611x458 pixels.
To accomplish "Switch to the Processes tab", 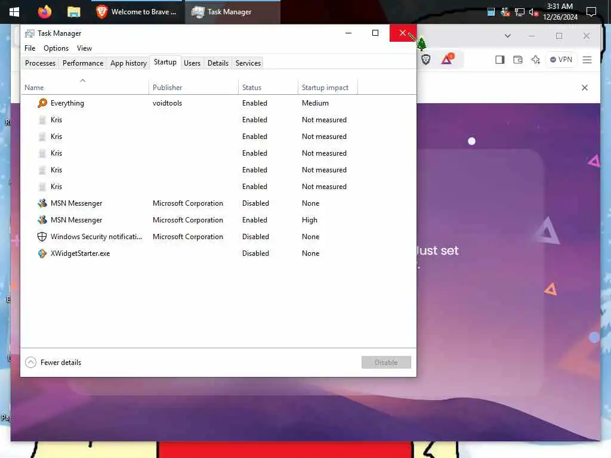I will pyautogui.click(x=40, y=63).
